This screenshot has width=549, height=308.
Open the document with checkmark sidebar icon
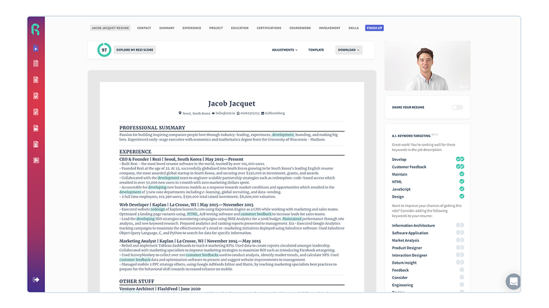[x=36, y=96]
